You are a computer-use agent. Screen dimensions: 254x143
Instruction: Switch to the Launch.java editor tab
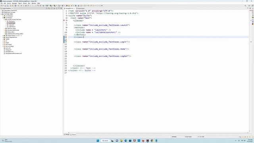[81, 8]
